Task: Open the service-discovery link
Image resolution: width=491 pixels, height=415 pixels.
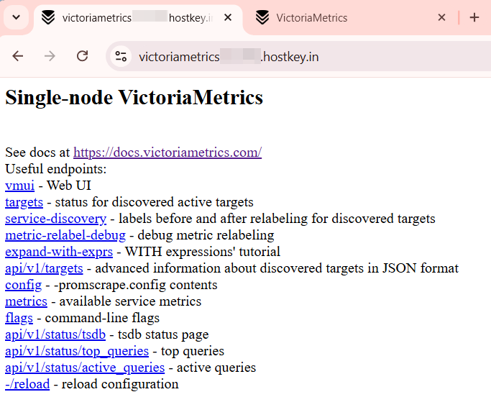Action: pos(55,219)
